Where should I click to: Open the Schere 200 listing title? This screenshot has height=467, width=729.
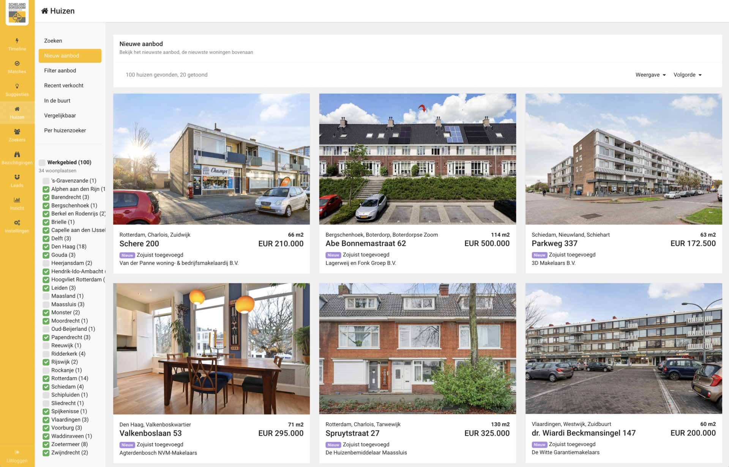(139, 244)
